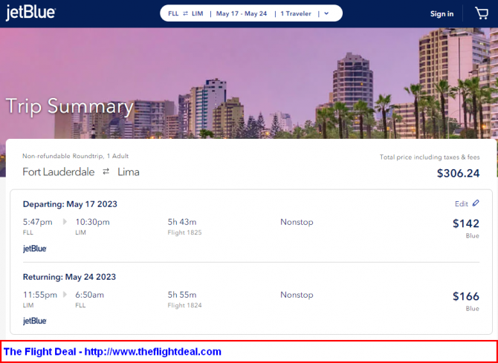Click the $166 Blue fare price
Viewport: 498px width, 363px height.
[465, 296]
